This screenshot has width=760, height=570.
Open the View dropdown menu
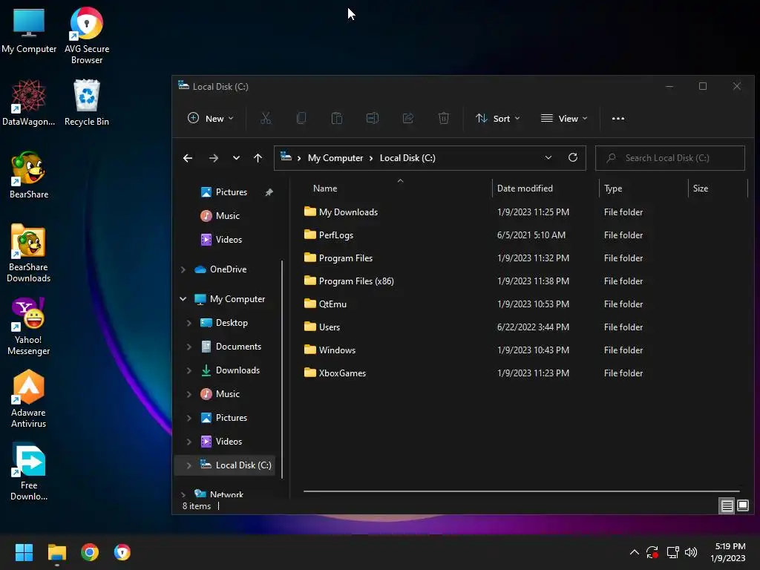tap(564, 118)
